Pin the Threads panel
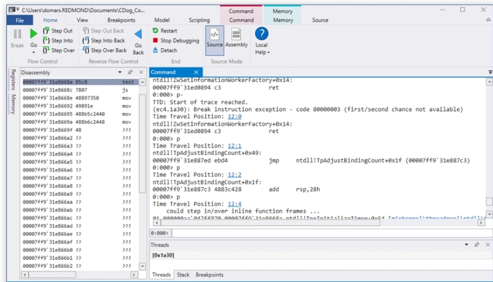 click(x=477, y=245)
